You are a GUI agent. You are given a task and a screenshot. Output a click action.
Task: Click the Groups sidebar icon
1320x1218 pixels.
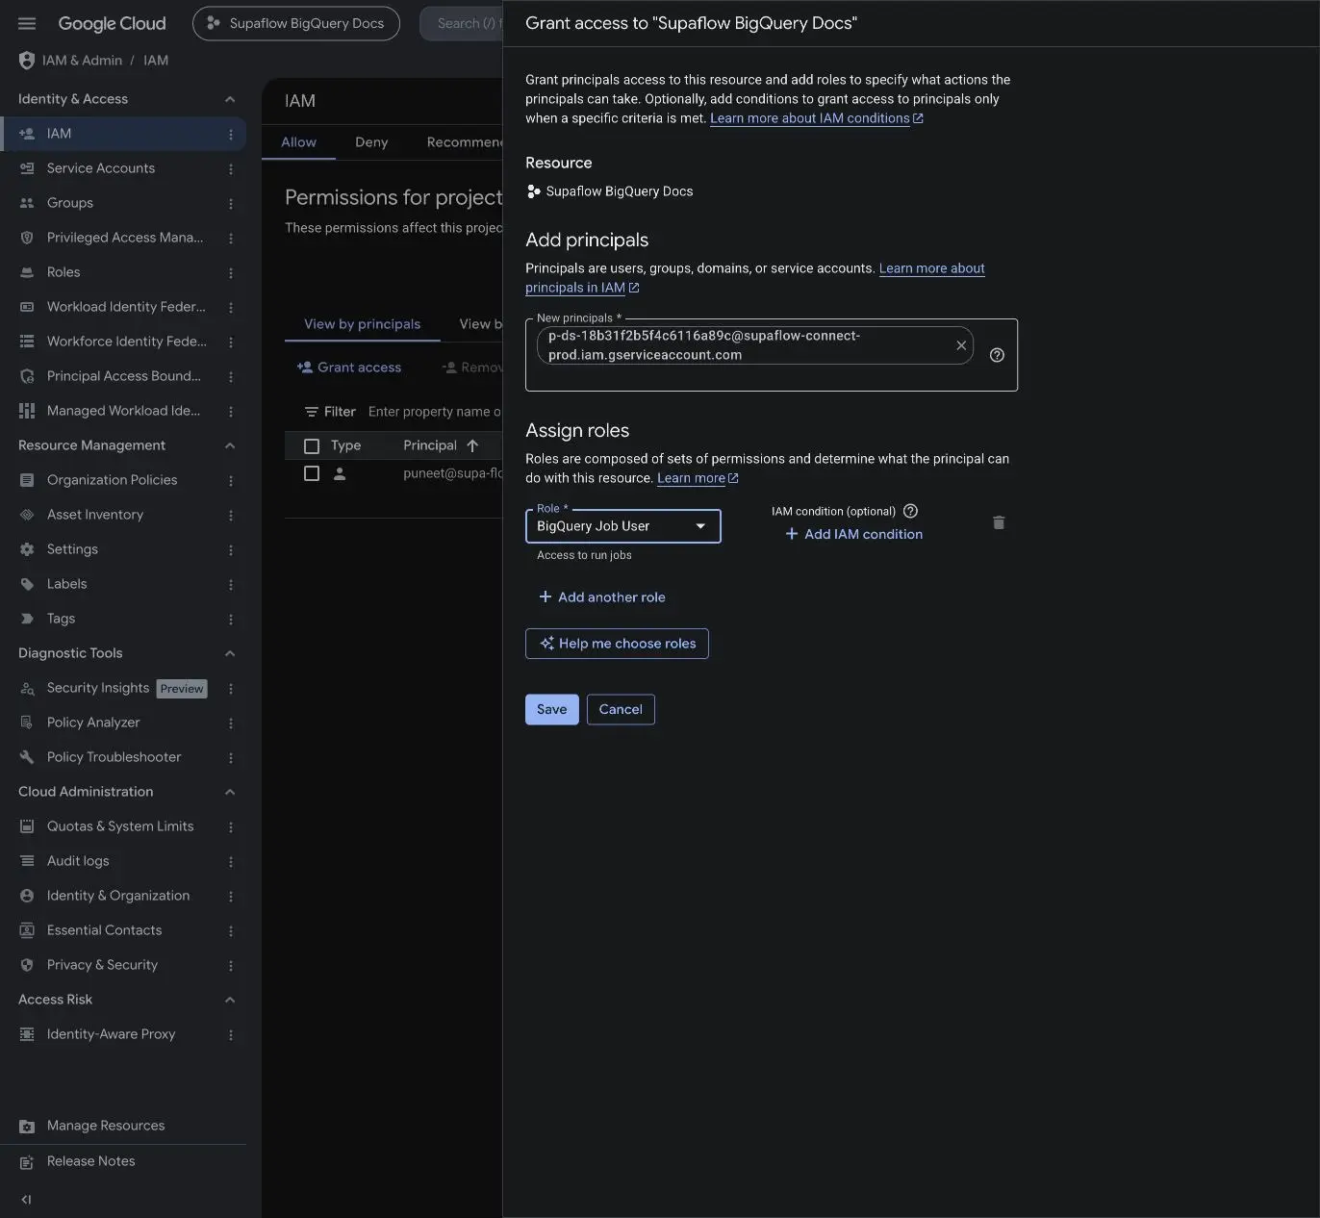(x=27, y=203)
